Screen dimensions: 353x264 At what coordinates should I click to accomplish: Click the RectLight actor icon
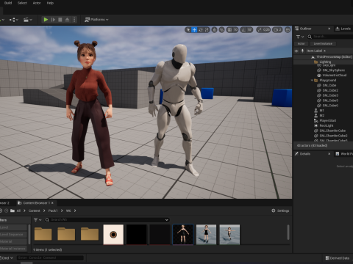pos(316,125)
